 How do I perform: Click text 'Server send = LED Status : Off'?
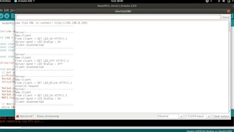pyautogui.click(x=39, y=64)
